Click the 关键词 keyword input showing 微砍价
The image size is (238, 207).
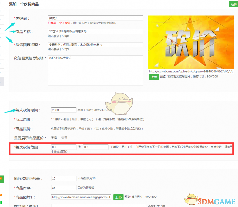click(95, 18)
